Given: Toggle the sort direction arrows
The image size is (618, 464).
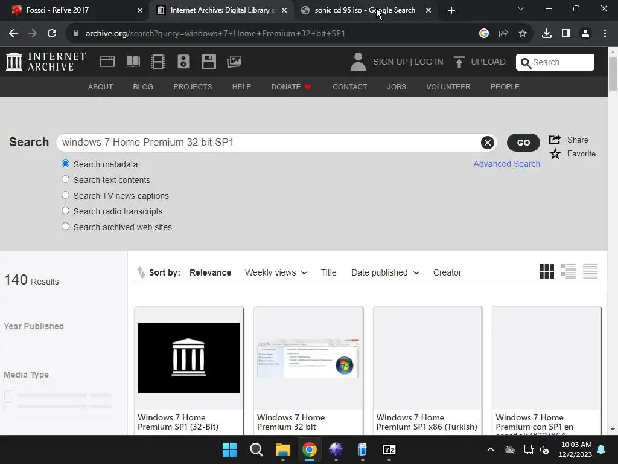Looking at the screenshot, I should tap(141, 272).
